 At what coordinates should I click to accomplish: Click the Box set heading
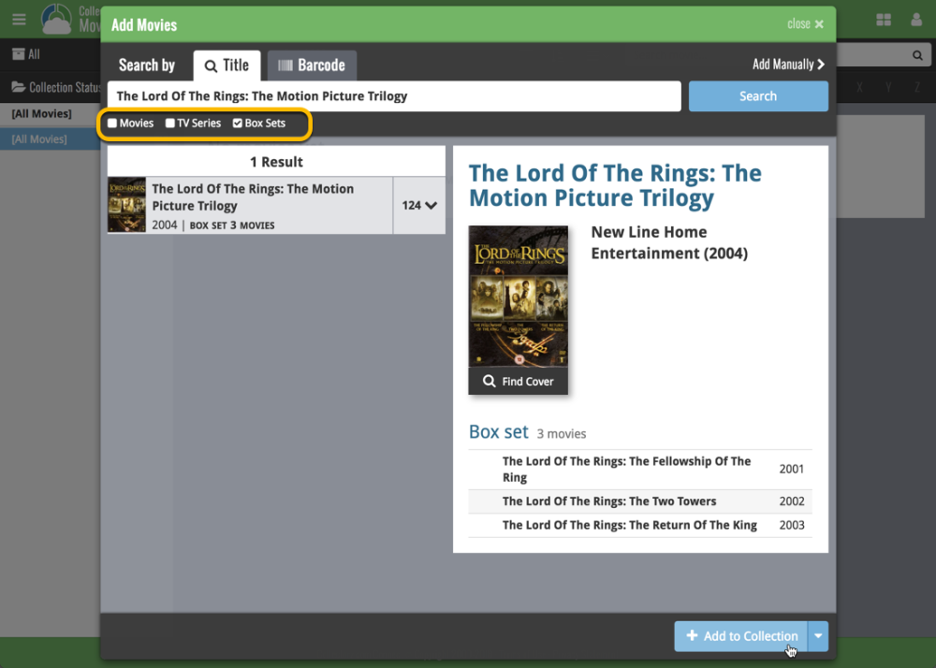(499, 432)
